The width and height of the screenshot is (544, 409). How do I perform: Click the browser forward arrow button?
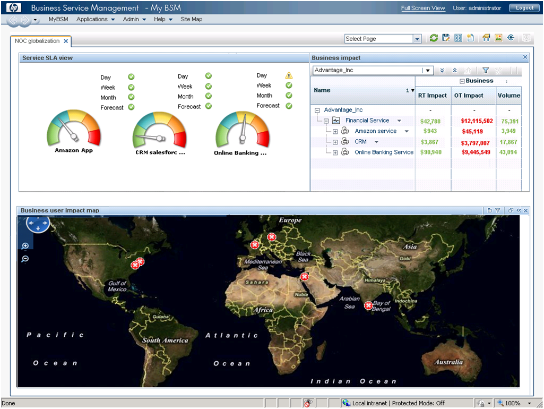coord(24,20)
